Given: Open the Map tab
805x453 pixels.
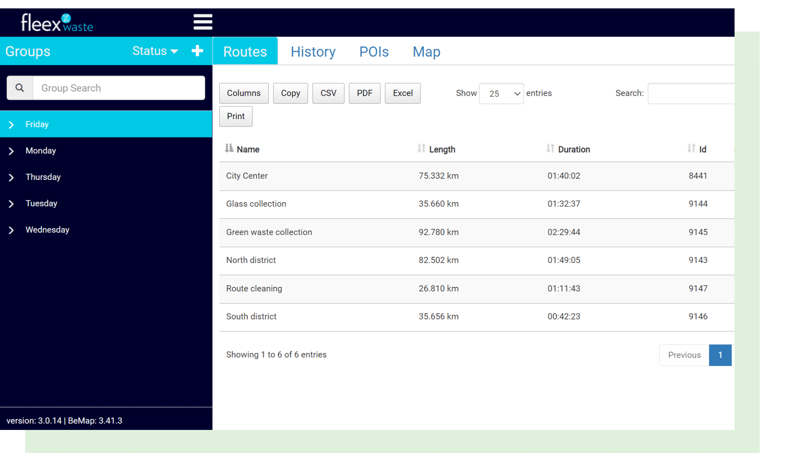Looking at the screenshot, I should pyautogui.click(x=426, y=51).
